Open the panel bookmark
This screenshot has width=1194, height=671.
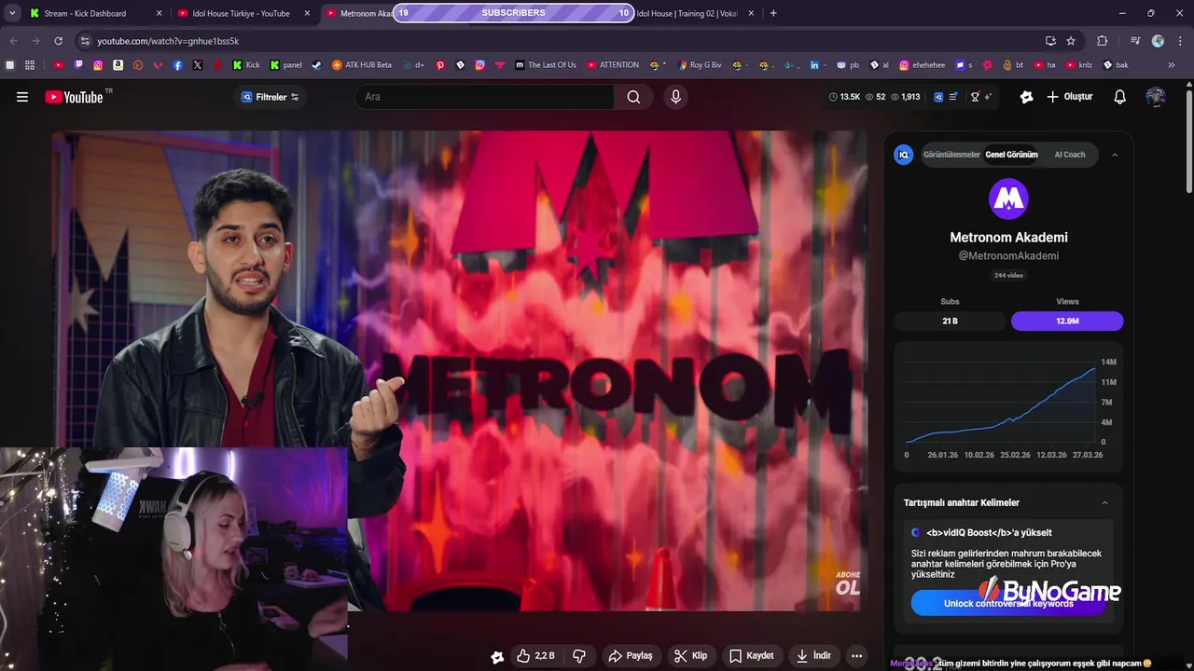pyautogui.click(x=286, y=65)
